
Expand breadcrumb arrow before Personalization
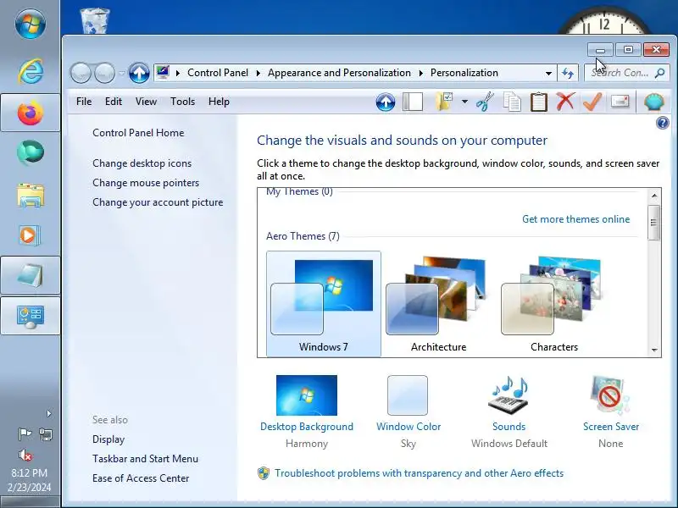click(420, 73)
